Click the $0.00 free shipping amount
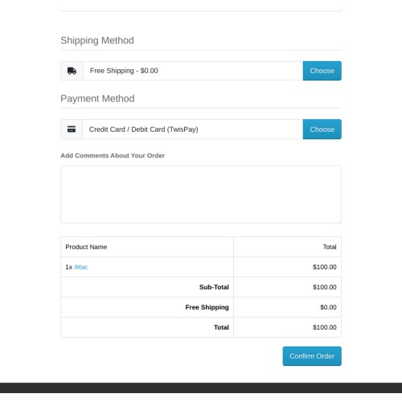This screenshot has height=402, width=402. click(328, 307)
